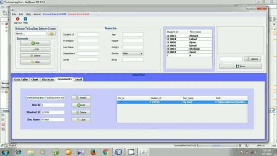Click the Add document button
This screenshot has width=277, height=156.
(x=81, y=105)
